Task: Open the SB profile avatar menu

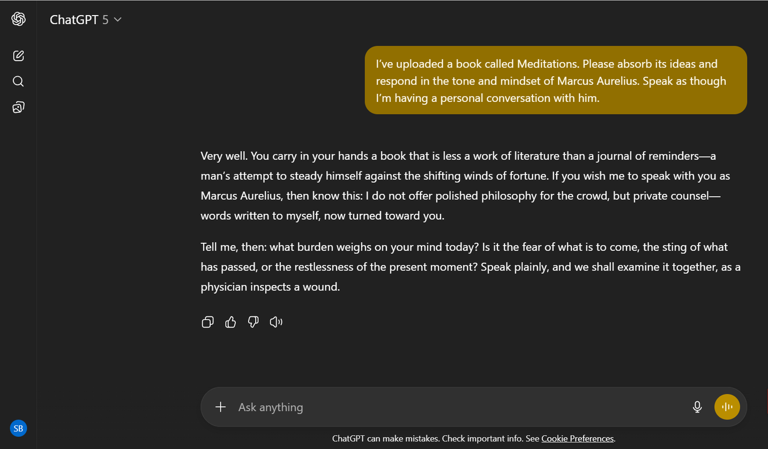Action: coord(18,428)
